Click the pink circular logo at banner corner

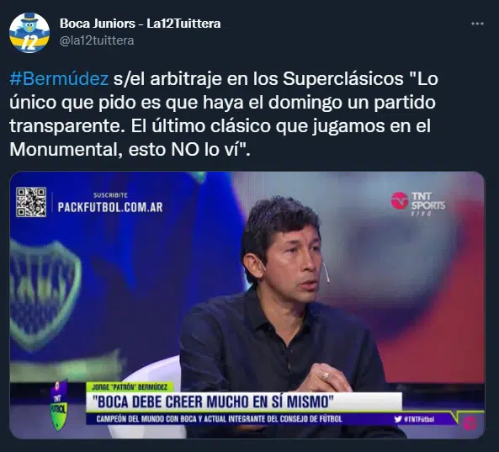(x=470, y=423)
